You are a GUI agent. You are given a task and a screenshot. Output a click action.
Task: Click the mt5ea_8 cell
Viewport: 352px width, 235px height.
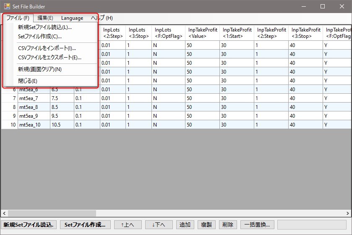click(x=34, y=107)
